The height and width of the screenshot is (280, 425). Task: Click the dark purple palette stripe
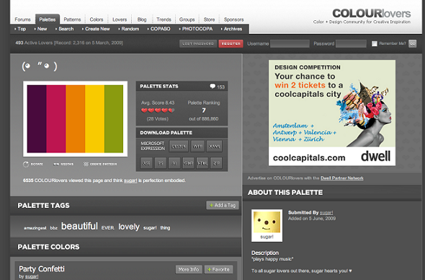coord(37,118)
